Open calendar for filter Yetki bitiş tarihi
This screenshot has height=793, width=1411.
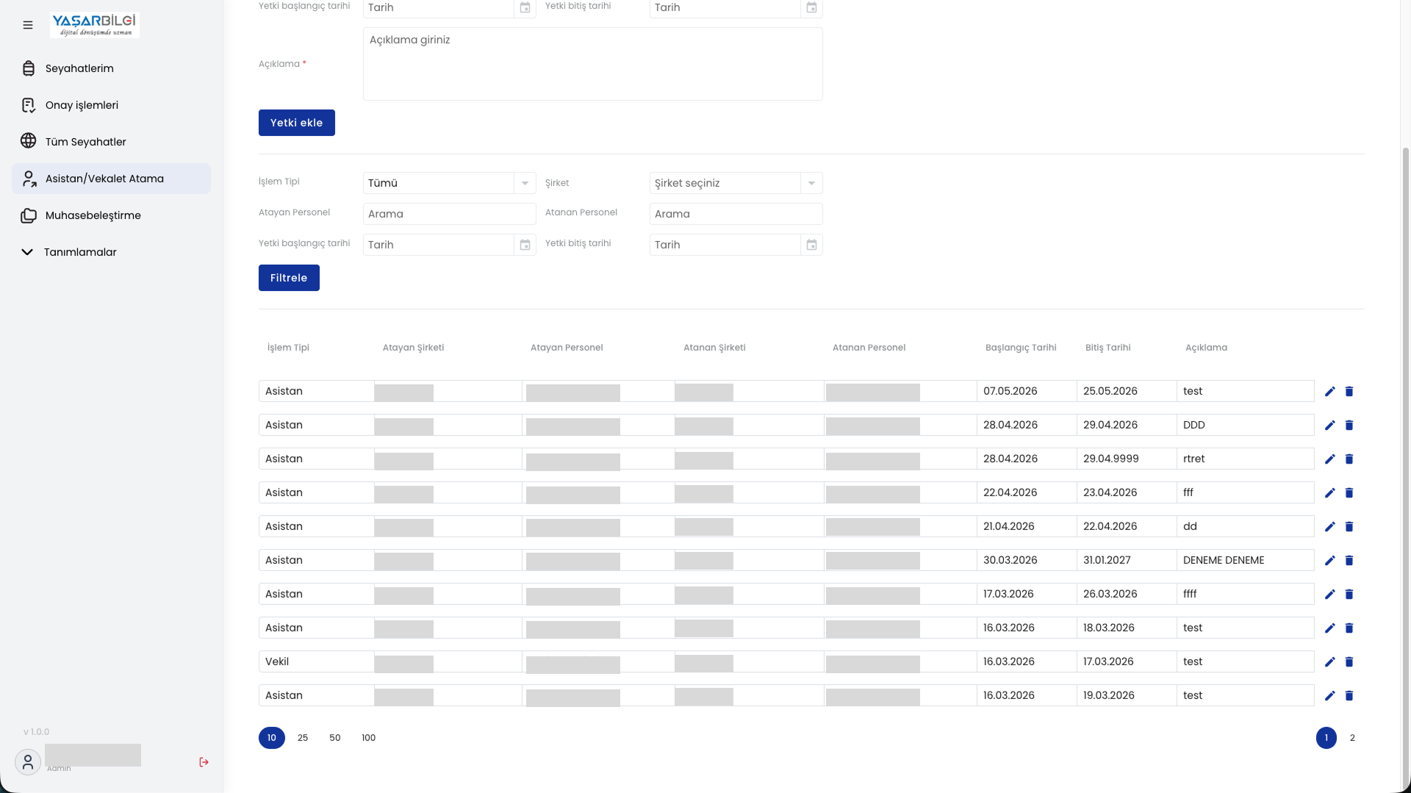click(811, 245)
